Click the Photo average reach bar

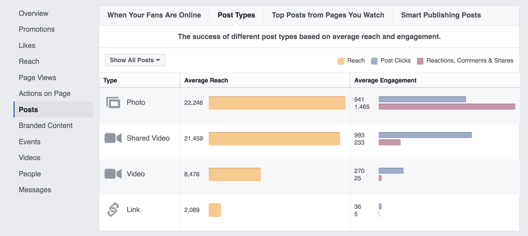coord(277,103)
